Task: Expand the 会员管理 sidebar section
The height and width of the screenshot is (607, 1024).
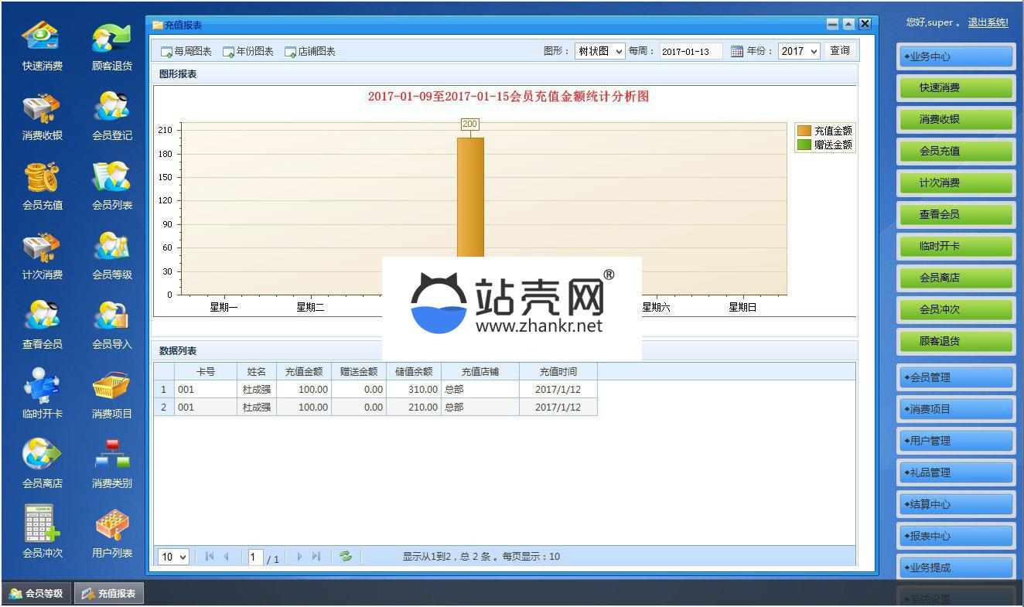Action: [955, 377]
